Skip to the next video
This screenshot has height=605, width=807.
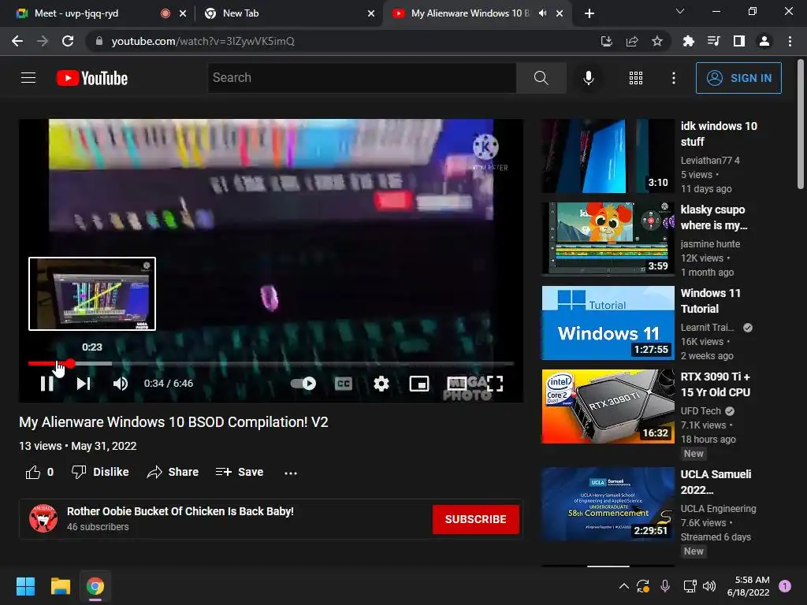pyautogui.click(x=84, y=384)
